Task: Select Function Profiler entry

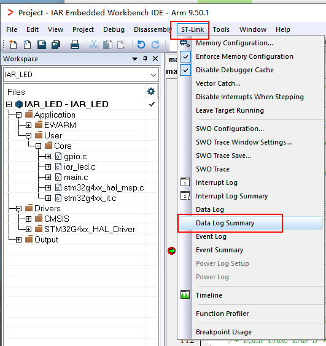Action: 222,314
